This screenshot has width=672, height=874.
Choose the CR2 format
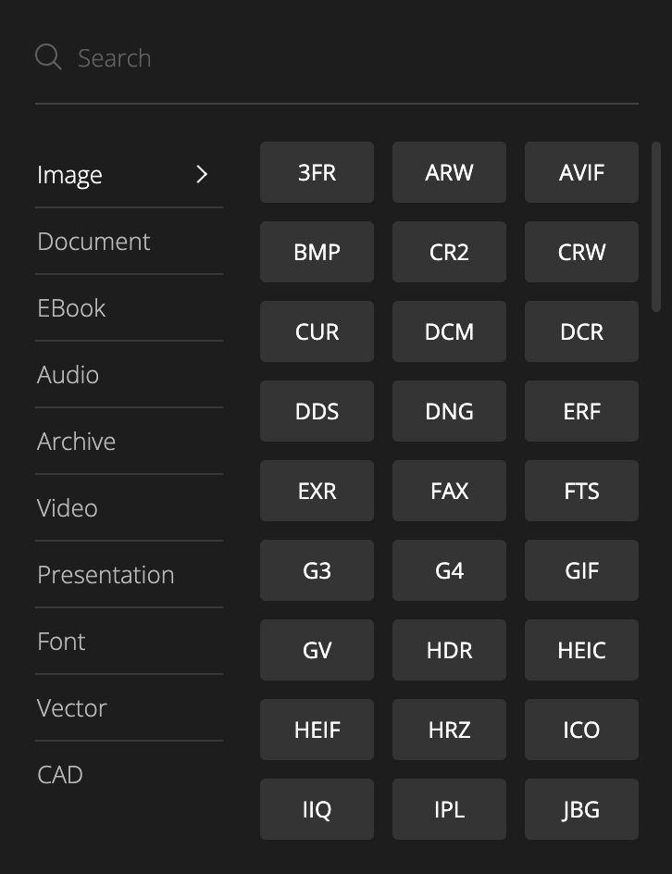(449, 252)
